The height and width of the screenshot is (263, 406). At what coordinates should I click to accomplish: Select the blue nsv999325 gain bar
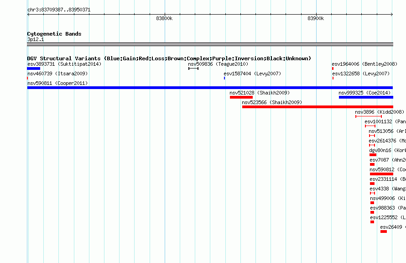click(366, 97)
